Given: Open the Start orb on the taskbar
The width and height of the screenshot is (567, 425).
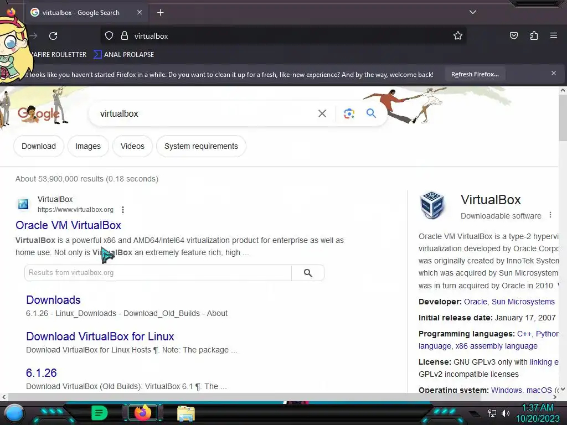Looking at the screenshot, I should click(14, 414).
